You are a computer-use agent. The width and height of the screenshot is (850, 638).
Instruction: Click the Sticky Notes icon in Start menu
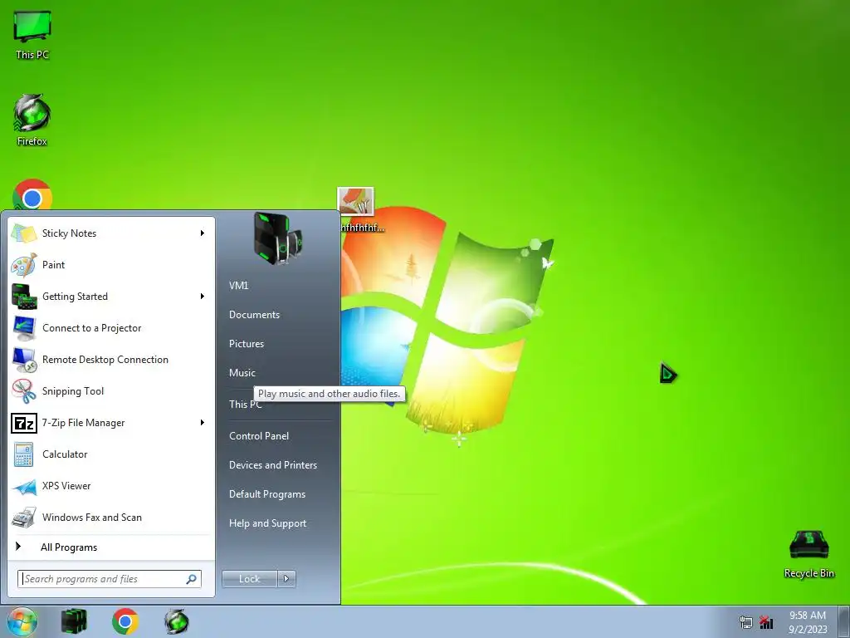tap(24, 233)
